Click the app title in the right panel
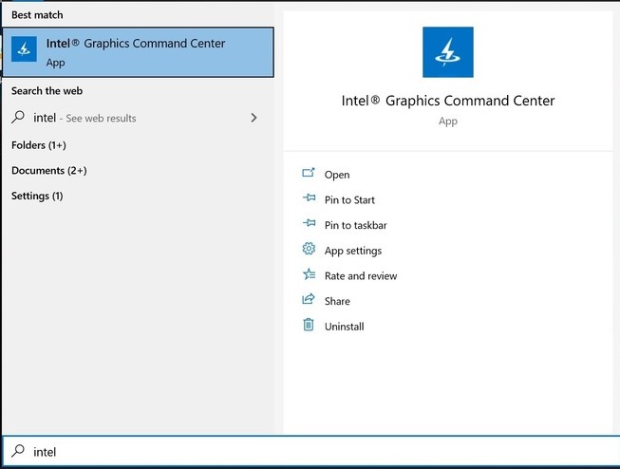 [447, 101]
